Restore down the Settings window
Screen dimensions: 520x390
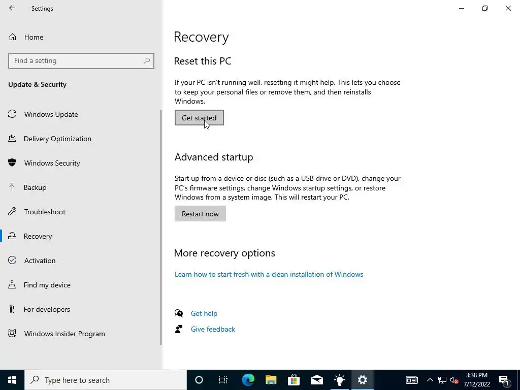coord(485,8)
